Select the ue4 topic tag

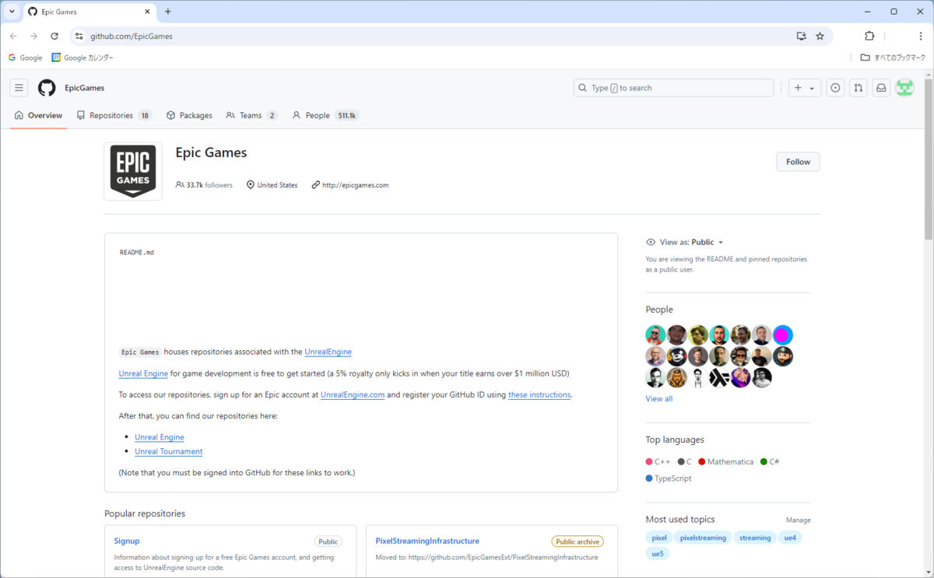[x=790, y=538]
